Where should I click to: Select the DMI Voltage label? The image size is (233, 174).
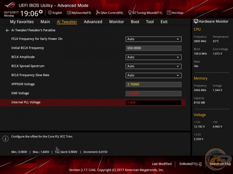pyautogui.click(x=20, y=93)
